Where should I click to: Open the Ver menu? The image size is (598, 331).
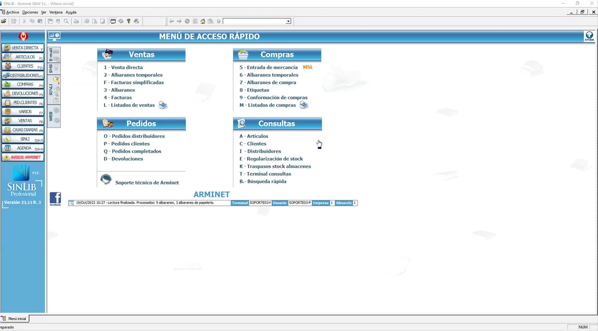coord(44,12)
